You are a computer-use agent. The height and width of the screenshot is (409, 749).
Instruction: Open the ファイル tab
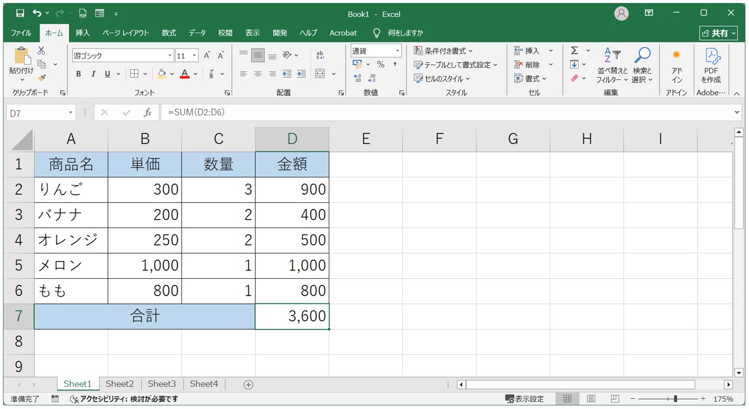tap(21, 33)
